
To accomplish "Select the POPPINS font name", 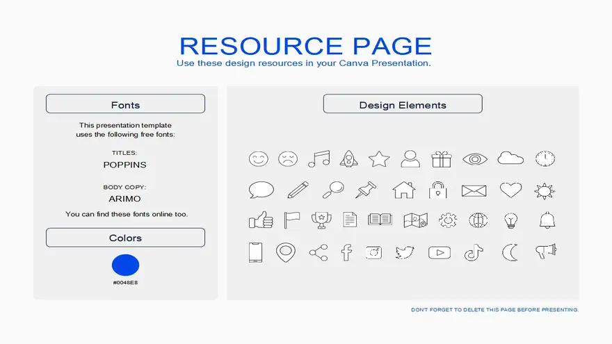I will [x=125, y=165].
